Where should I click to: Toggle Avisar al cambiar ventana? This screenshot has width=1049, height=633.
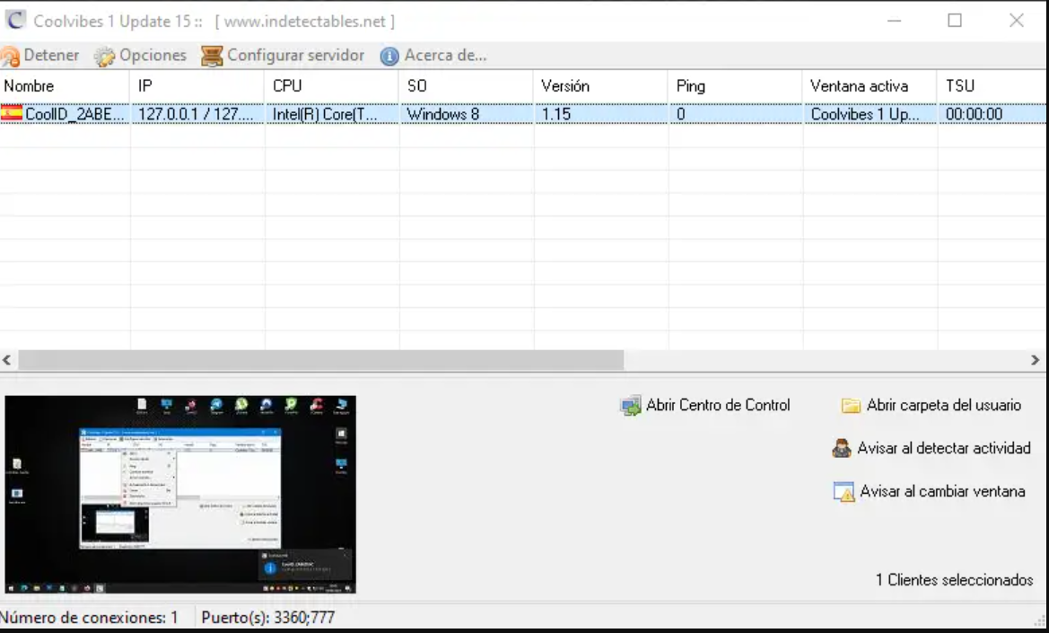point(931,491)
